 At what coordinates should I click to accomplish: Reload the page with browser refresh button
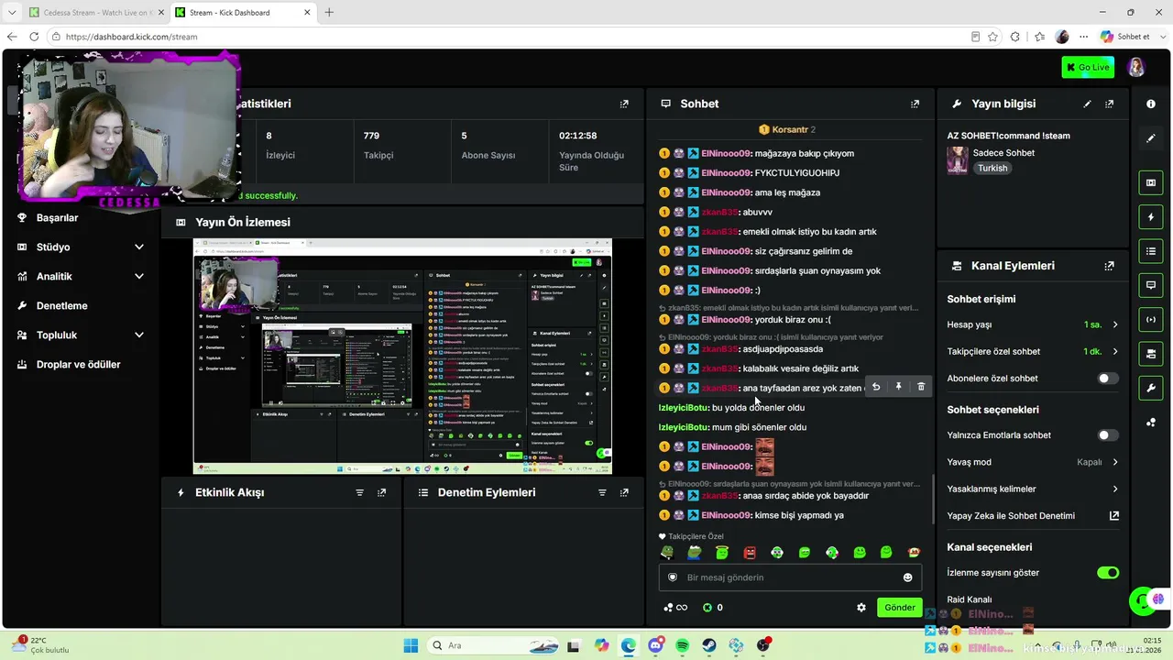(x=34, y=37)
